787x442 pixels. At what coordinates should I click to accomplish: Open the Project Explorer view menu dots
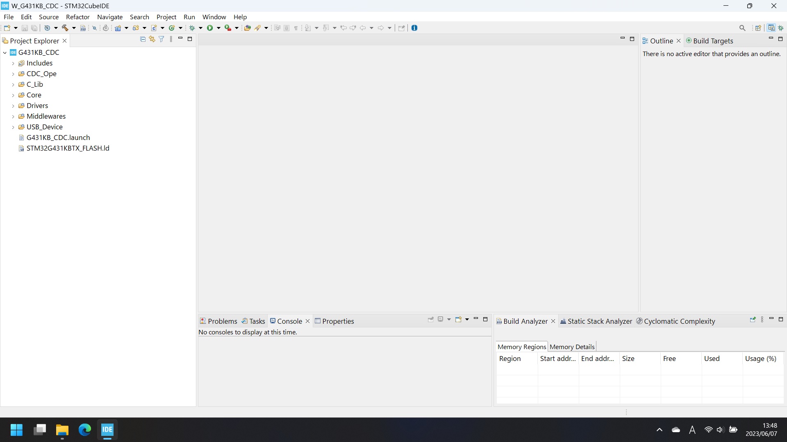coord(171,39)
